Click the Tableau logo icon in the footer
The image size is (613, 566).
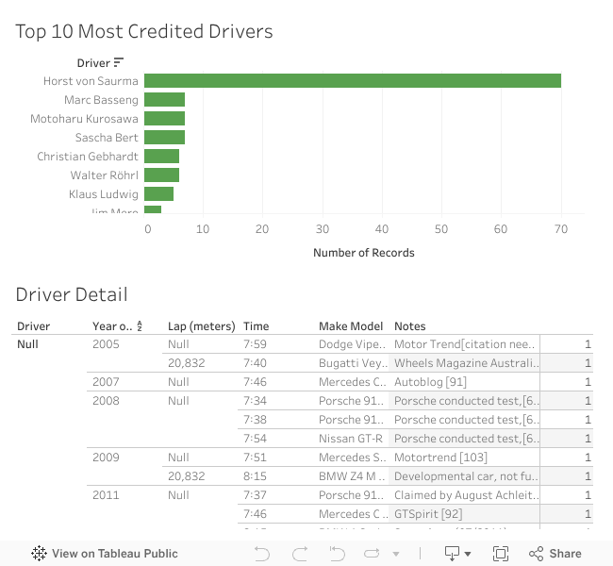pos(40,554)
